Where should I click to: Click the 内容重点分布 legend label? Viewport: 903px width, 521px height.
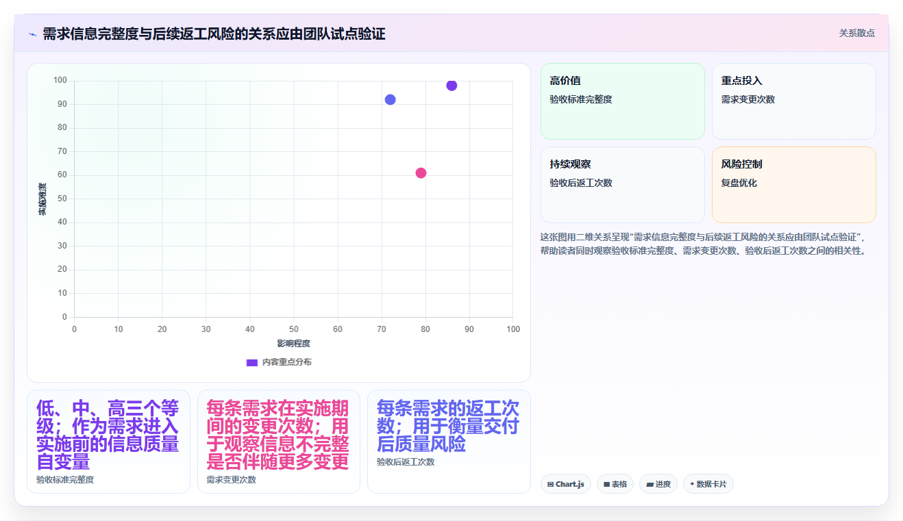tap(287, 362)
